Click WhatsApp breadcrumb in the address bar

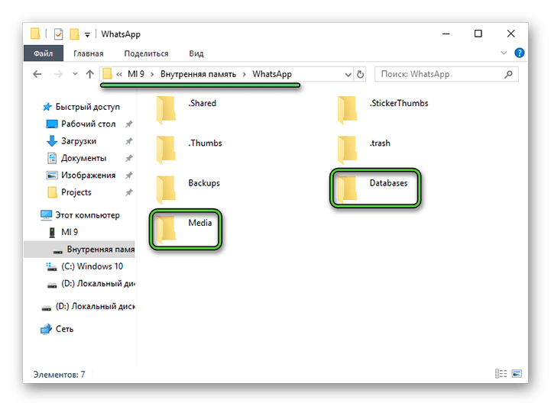coord(272,74)
